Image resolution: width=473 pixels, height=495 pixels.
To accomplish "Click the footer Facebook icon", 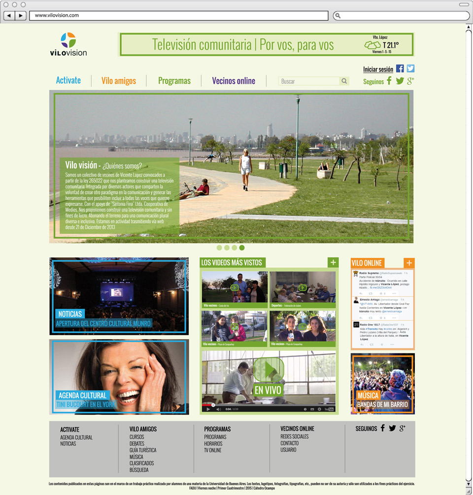I will (382, 428).
